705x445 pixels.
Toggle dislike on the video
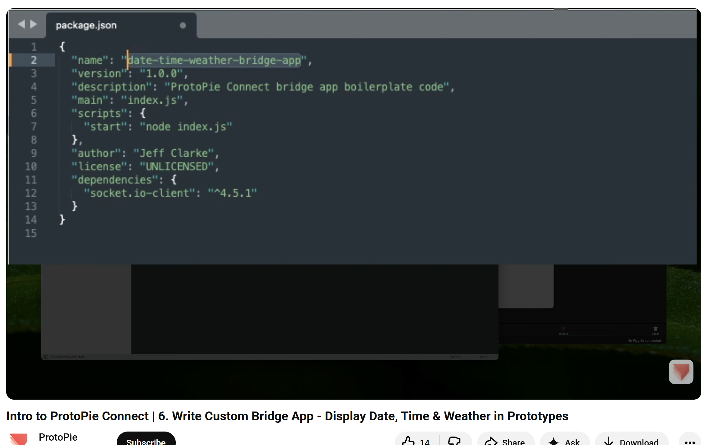(x=454, y=441)
